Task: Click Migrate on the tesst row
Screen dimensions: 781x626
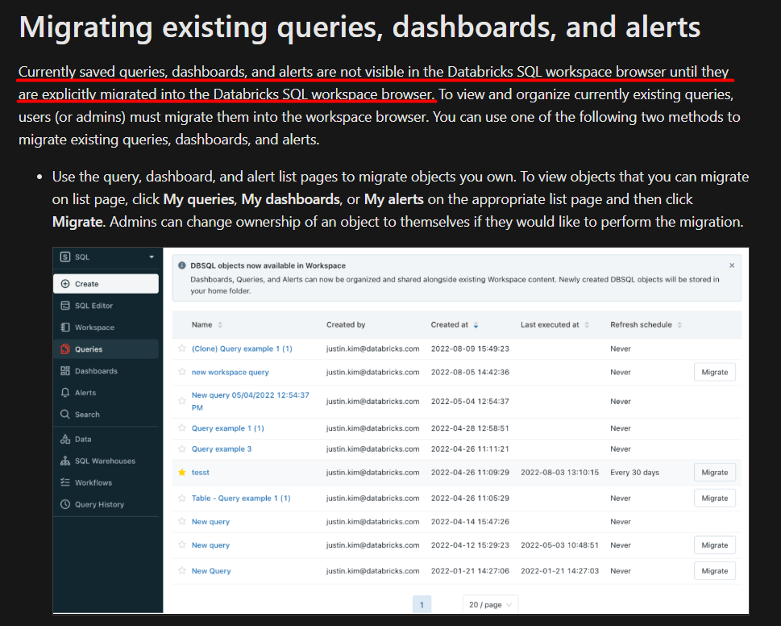Action: pyautogui.click(x=714, y=472)
